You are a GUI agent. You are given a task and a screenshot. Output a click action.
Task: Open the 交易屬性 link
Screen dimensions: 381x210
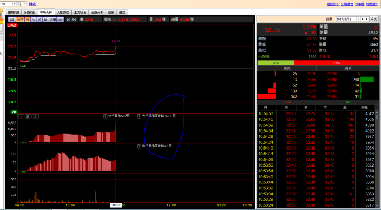click(x=347, y=4)
